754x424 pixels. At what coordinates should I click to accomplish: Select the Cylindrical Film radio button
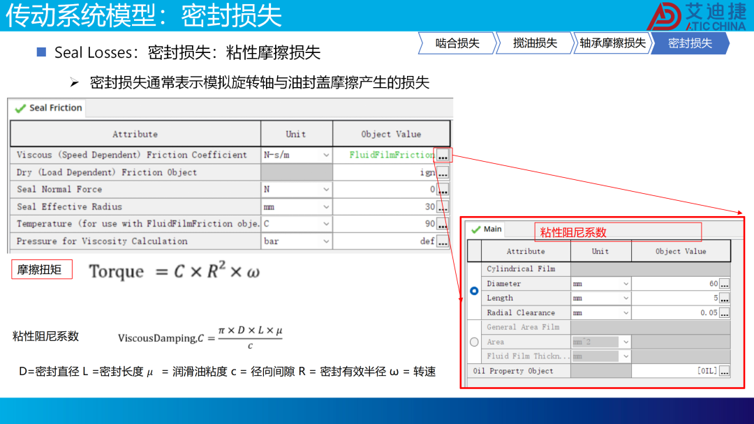(474, 291)
